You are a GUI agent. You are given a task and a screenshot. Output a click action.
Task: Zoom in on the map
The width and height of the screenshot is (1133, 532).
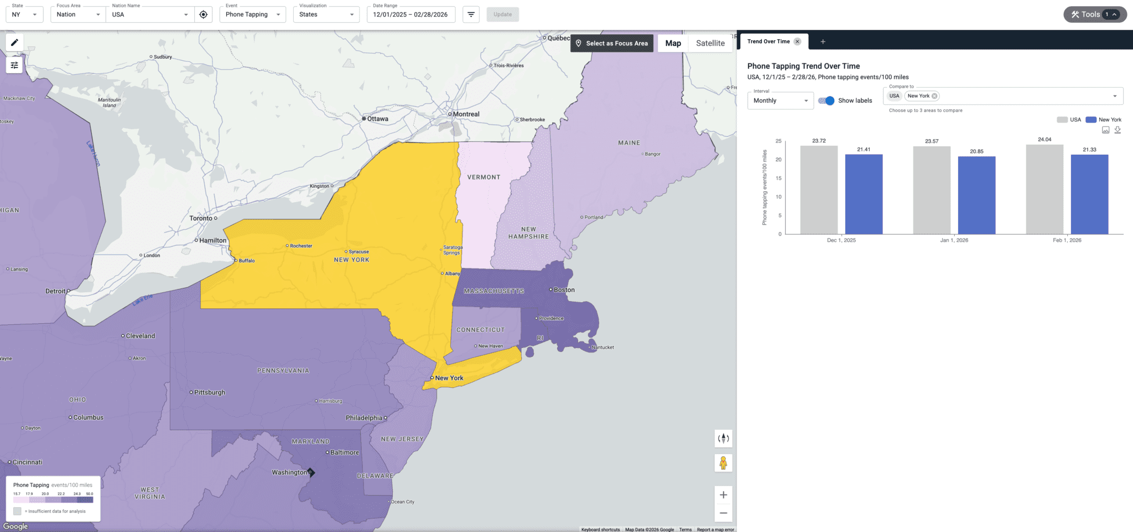(723, 495)
